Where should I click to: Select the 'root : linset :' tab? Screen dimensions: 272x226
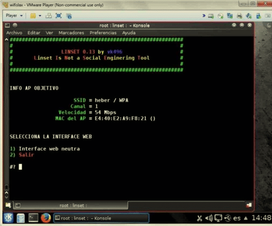coord(71,205)
